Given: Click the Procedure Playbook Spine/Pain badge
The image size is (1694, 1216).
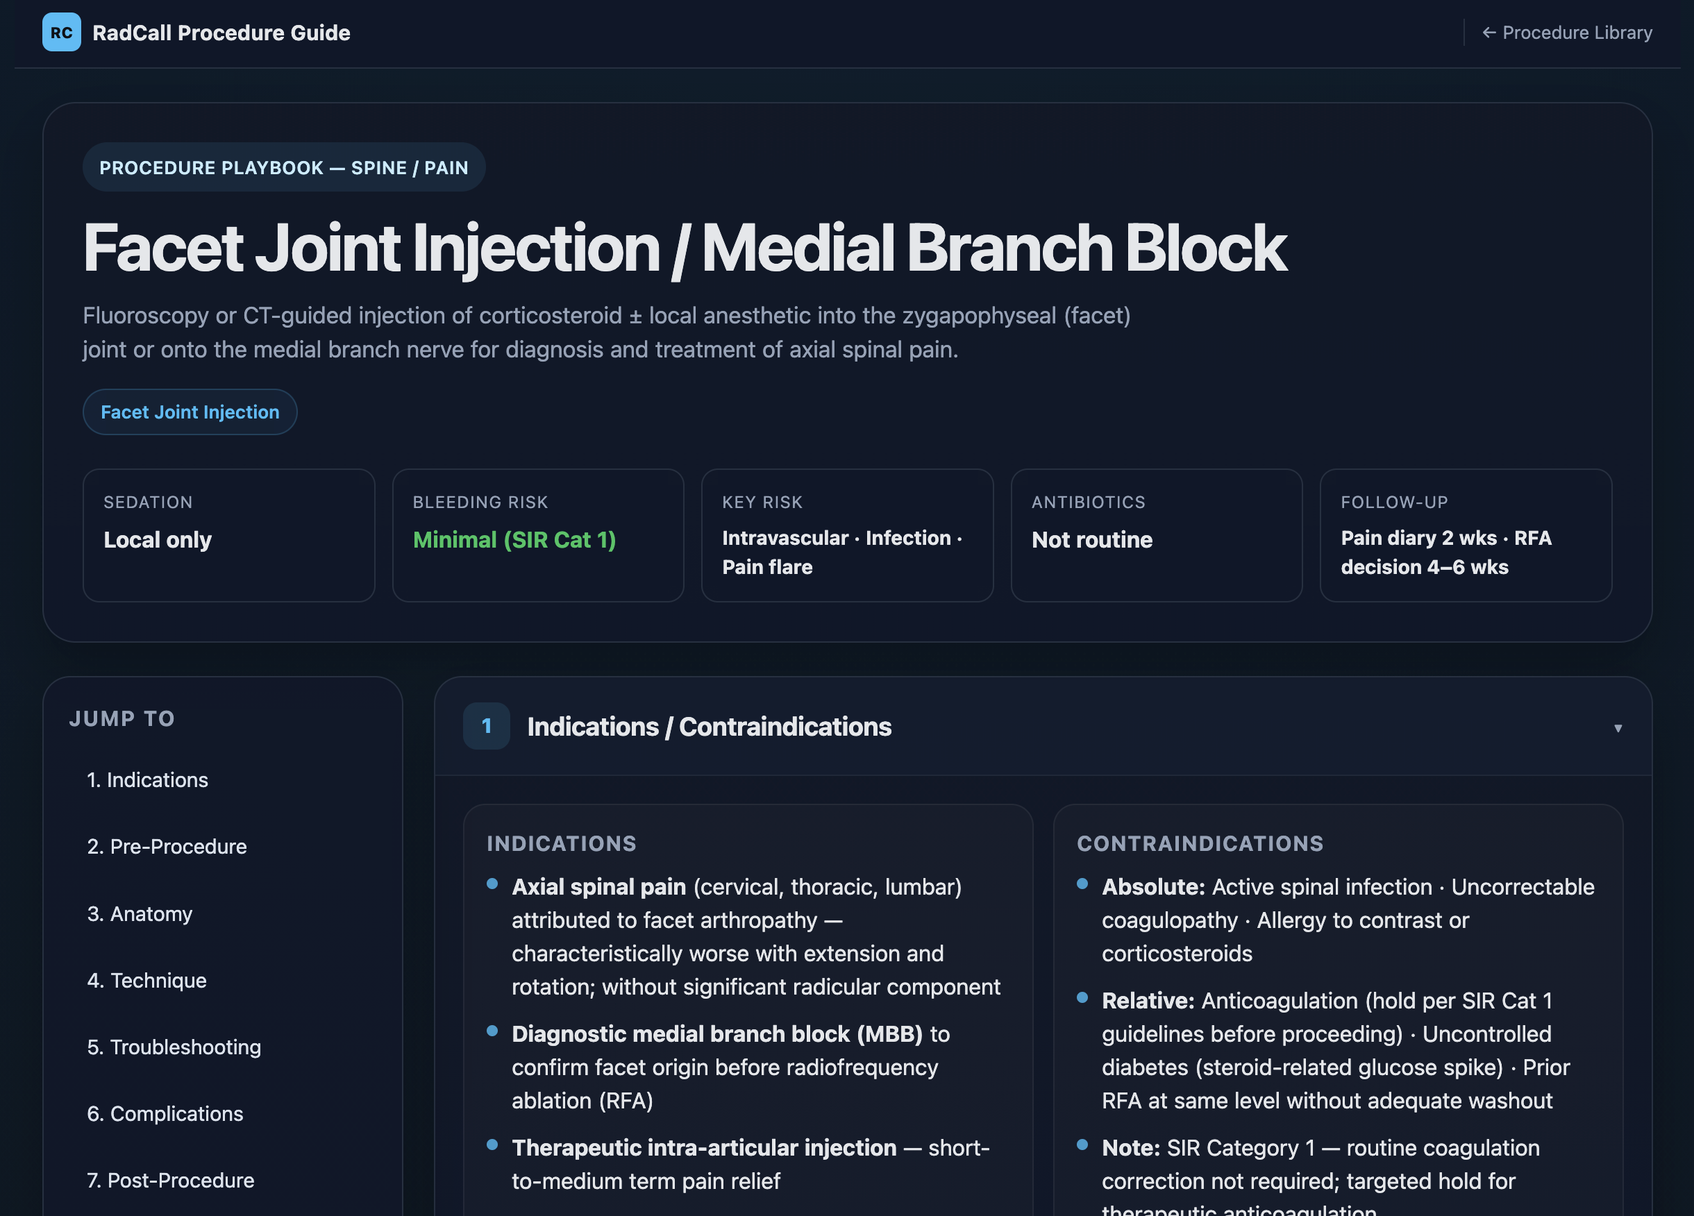Looking at the screenshot, I should [284, 167].
